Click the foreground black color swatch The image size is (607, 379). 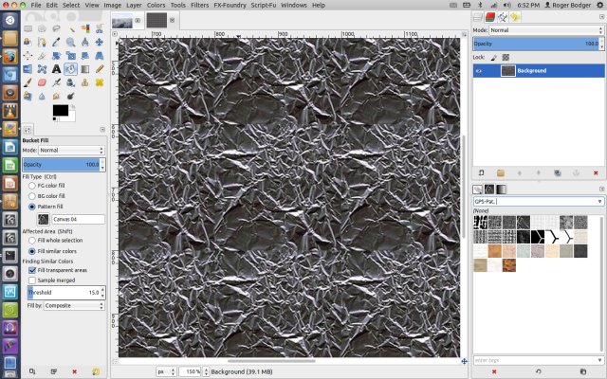click(x=59, y=111)
